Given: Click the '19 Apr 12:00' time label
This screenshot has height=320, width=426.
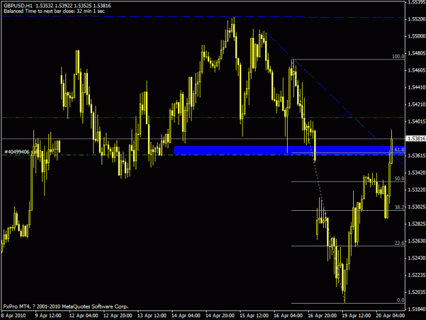Looking at the screenshot, I should [x=356, y=316].
